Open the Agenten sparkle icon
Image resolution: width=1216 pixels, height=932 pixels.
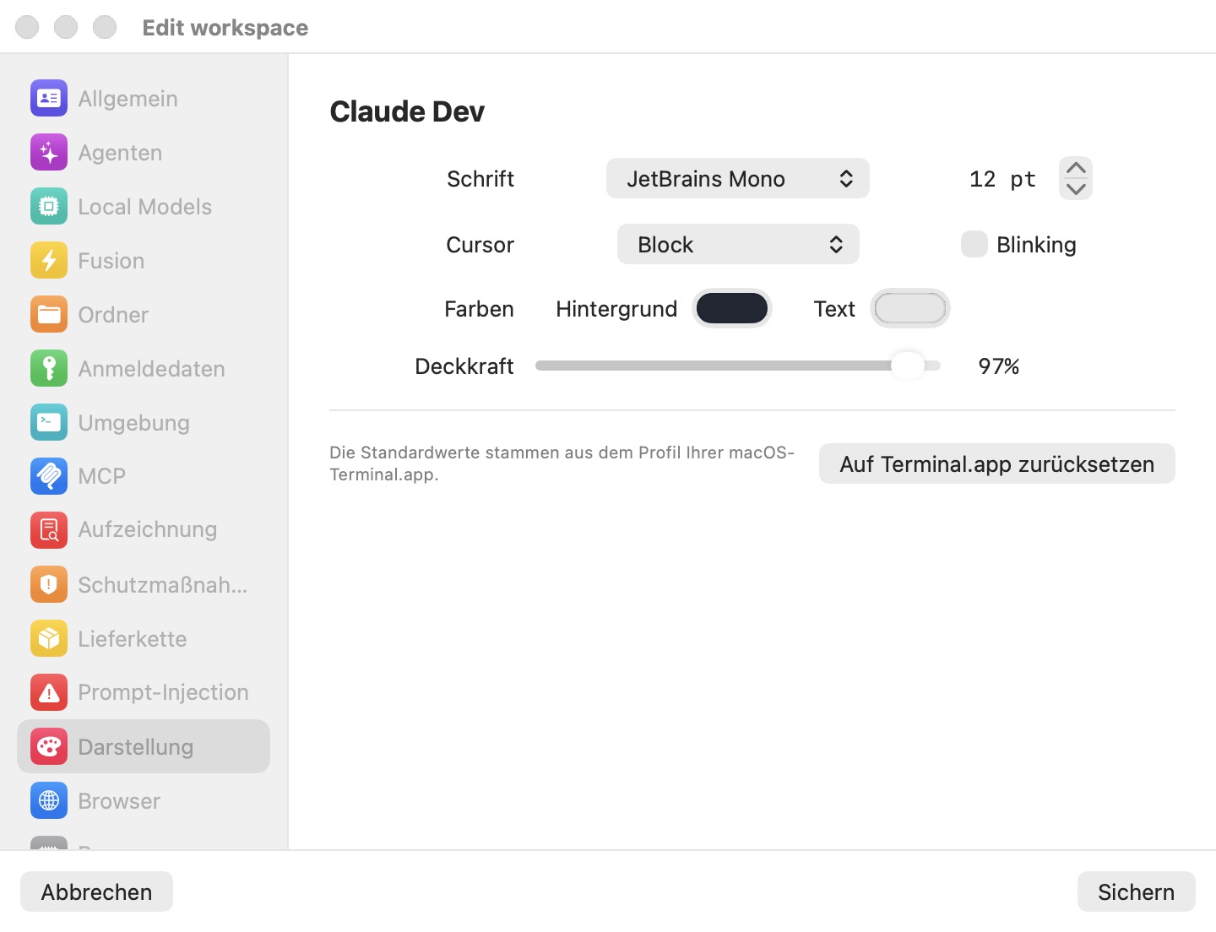pos(49,153)
